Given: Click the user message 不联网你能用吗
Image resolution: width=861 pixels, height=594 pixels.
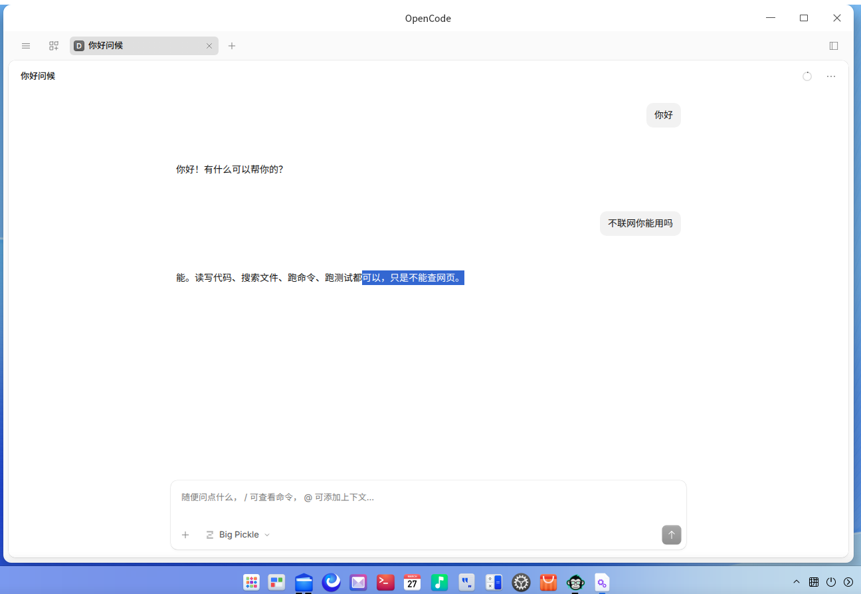Looking at the screenshot, I should click(x=640, y=223).
